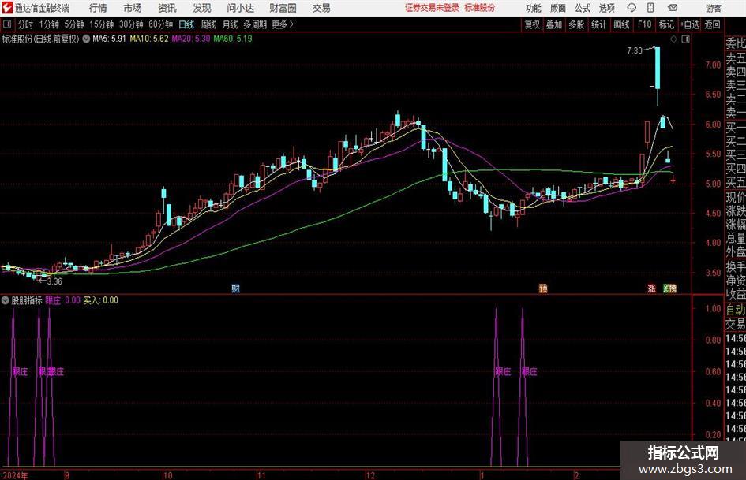Viewport: 746px width, 480px height.
Task: Open the mail envelope icon
Action: point(673,8)
